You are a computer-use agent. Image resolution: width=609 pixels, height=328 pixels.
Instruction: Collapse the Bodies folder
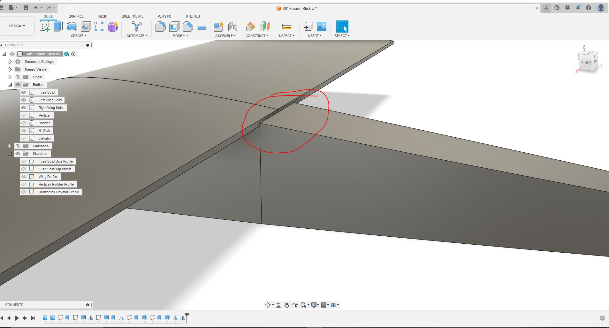[x=10, y=85]
